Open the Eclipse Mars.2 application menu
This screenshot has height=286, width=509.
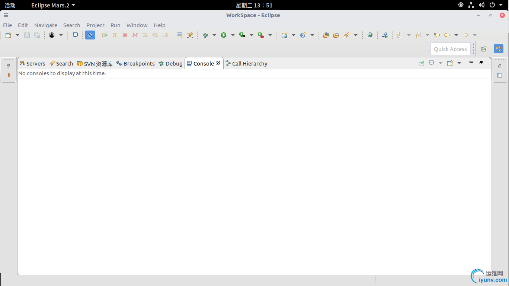click(x=53, y=5)
